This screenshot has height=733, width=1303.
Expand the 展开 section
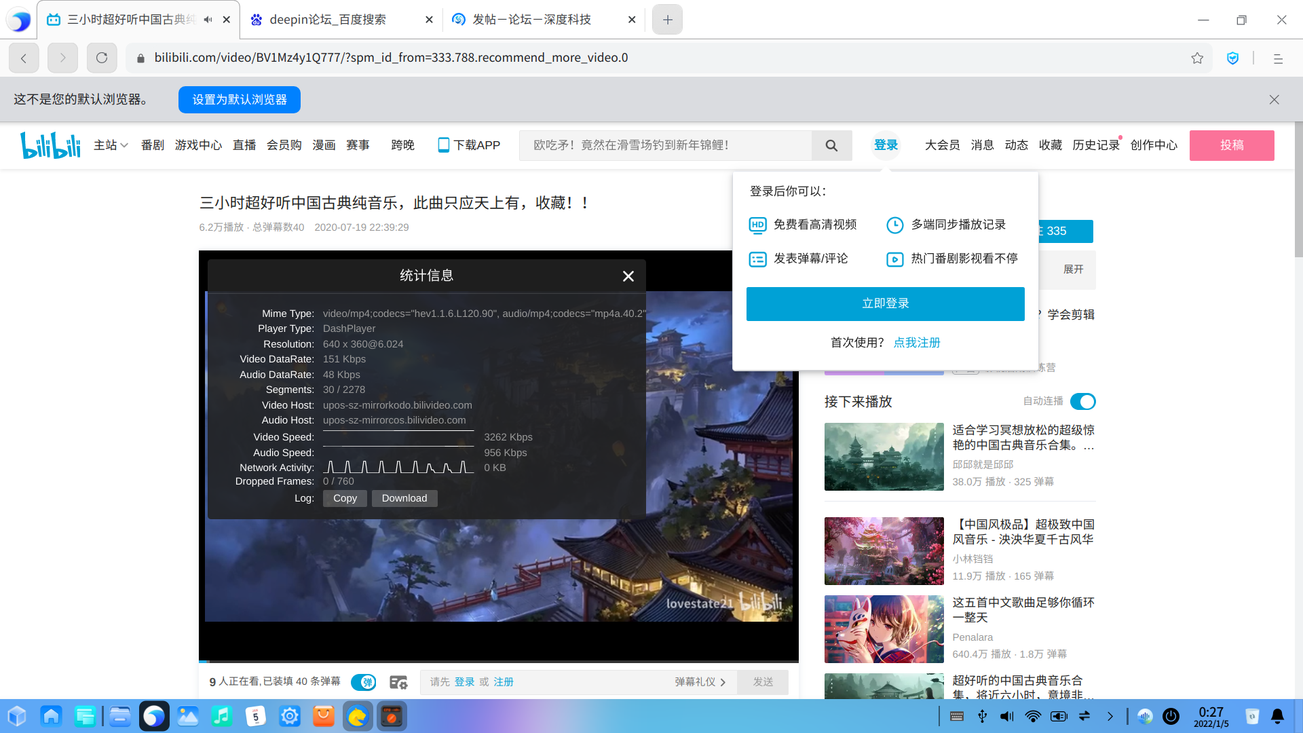[x=1073, y=269]
